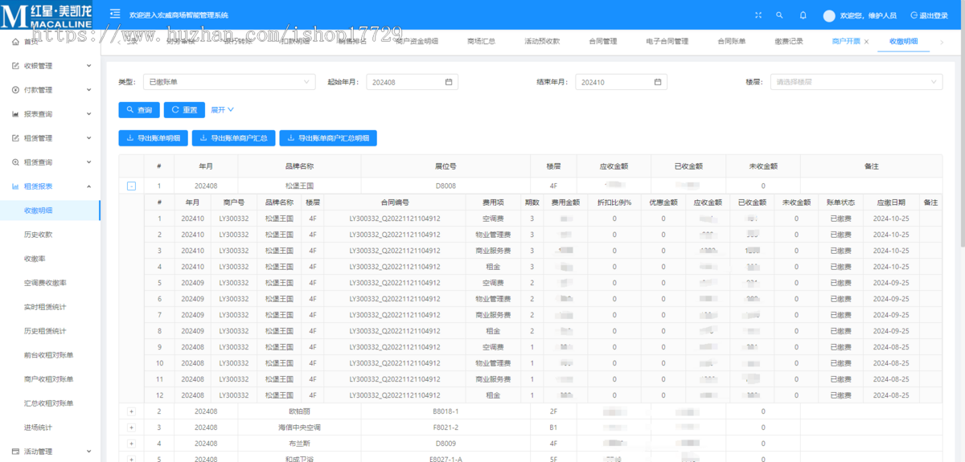Open 收缴率 in the sidebar
This screenshot has height=462, width=965.
tap(35, 259)
